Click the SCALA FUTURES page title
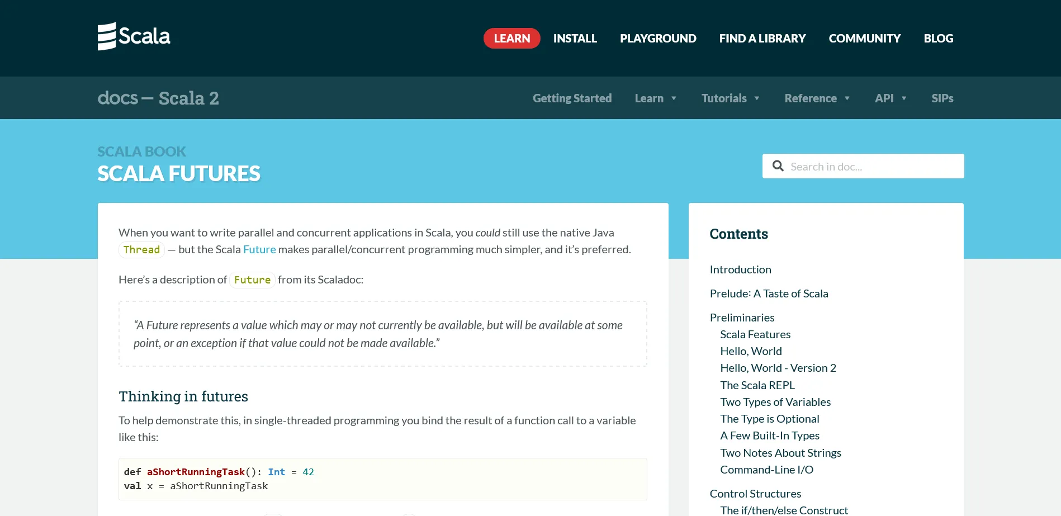The image size is (1061, 516). tap(179, 174)
